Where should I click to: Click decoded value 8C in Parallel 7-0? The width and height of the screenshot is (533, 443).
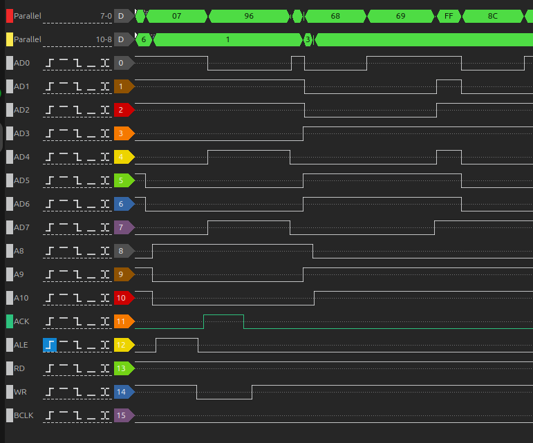493,16
